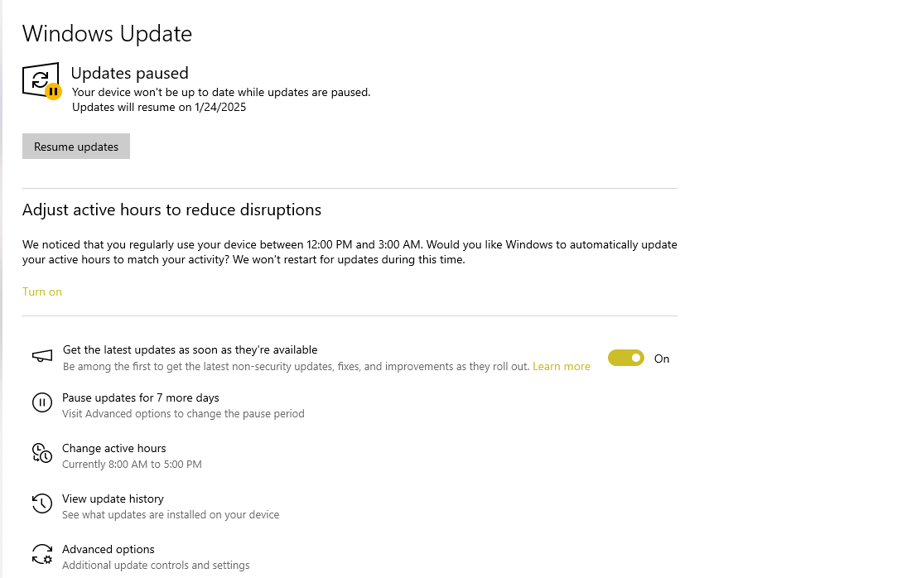Toggle off the get latest updates switch
The height and width of the screenshot is (578, 921).
click(625, 358)
